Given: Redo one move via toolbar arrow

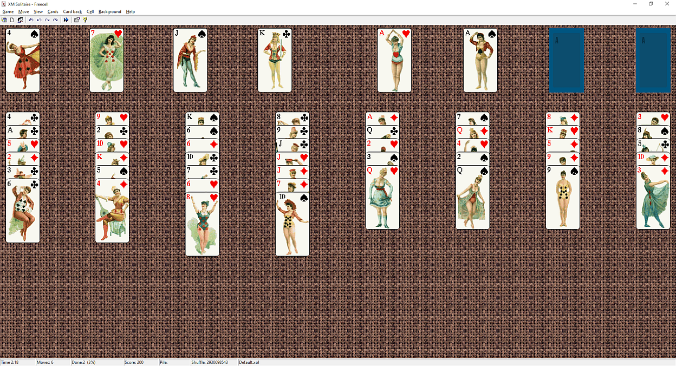Looking at the screenshot, I should (x=47, y=20).
